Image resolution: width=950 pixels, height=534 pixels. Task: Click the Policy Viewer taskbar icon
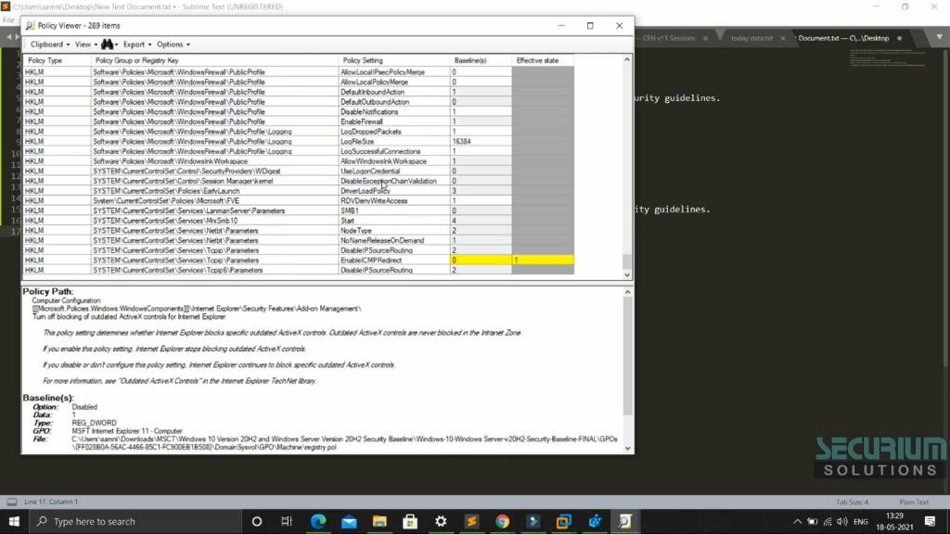(x=625, y=521)
